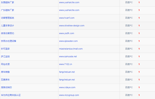Click 百度PC in the 五菱房车 row
Viewport: 155px width, 99px height.
129,80
